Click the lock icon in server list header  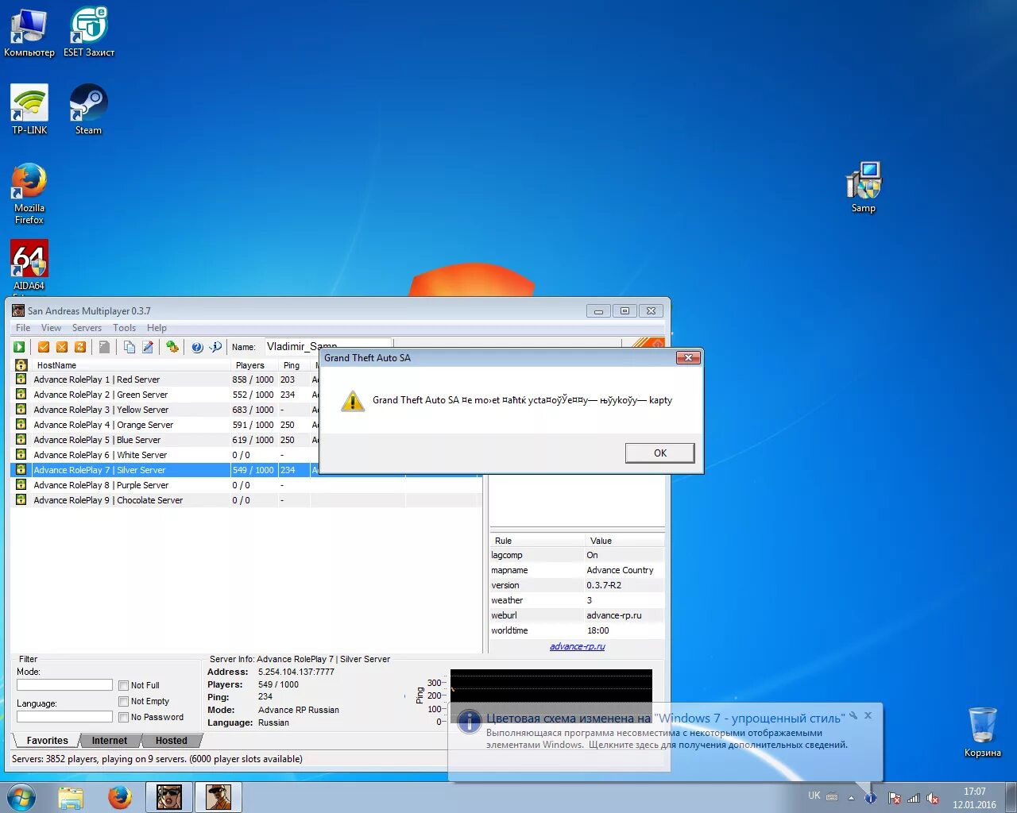tap(21, 365)
